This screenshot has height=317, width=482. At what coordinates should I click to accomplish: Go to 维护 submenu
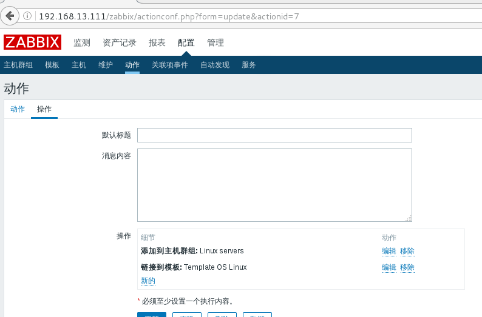[106, 65]
